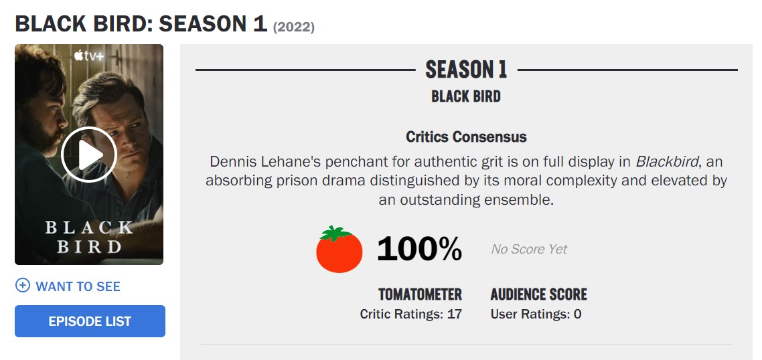This screenshot has width=762, height=360.
Task: Click the Black Bird poster thumbnail
Action: click(89, 155)
